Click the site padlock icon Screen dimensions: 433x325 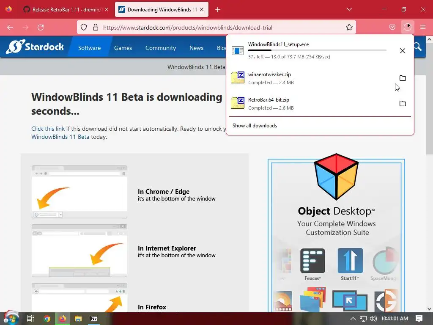[96, 27]
